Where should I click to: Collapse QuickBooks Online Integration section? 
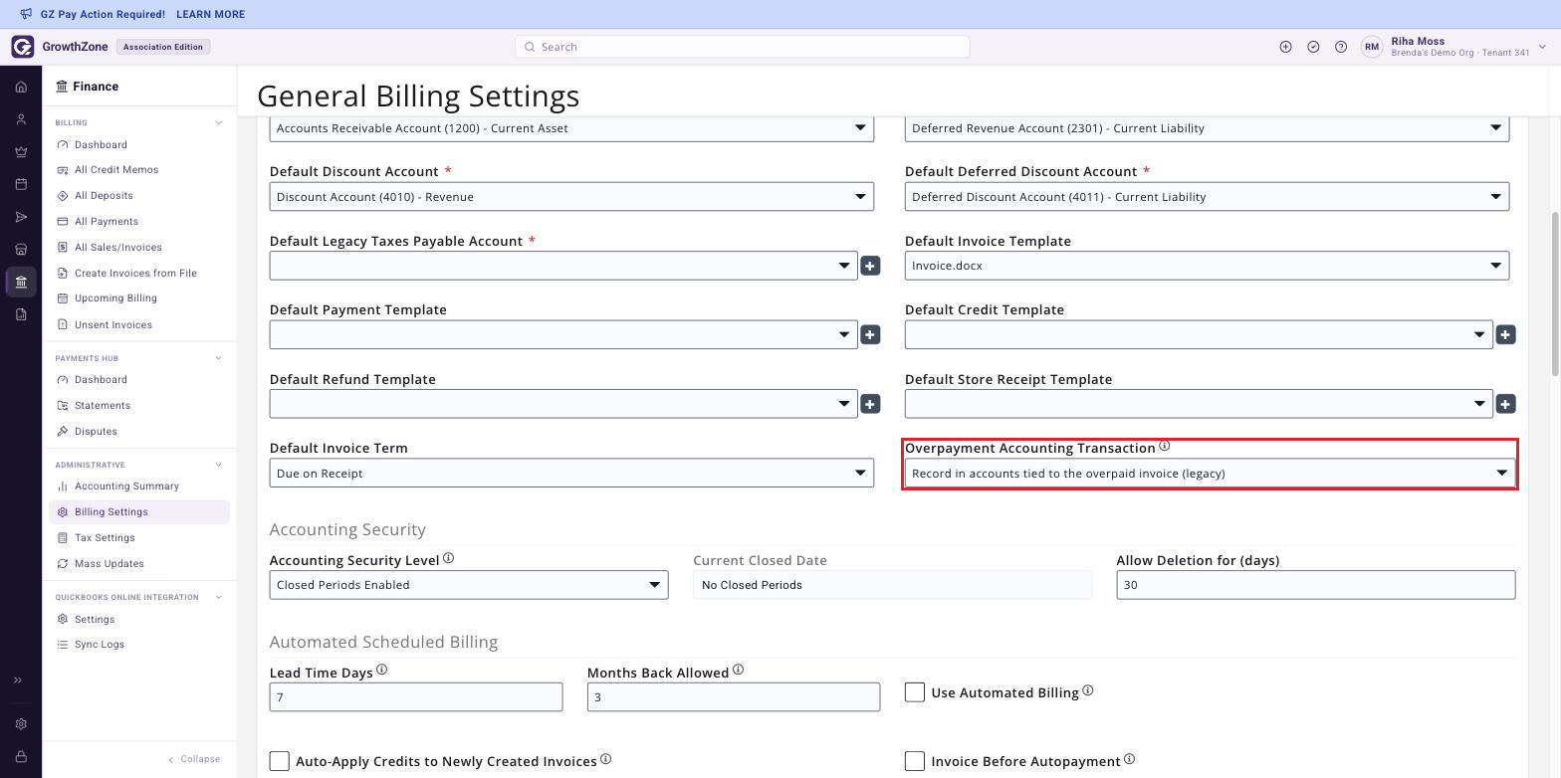pos(219,597)
